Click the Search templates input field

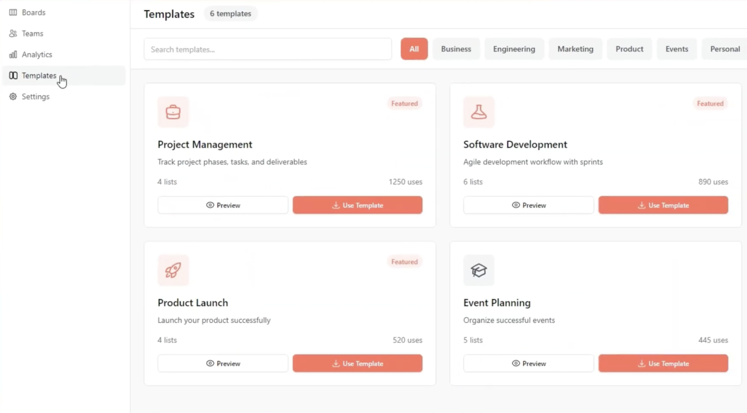point(267,49)
